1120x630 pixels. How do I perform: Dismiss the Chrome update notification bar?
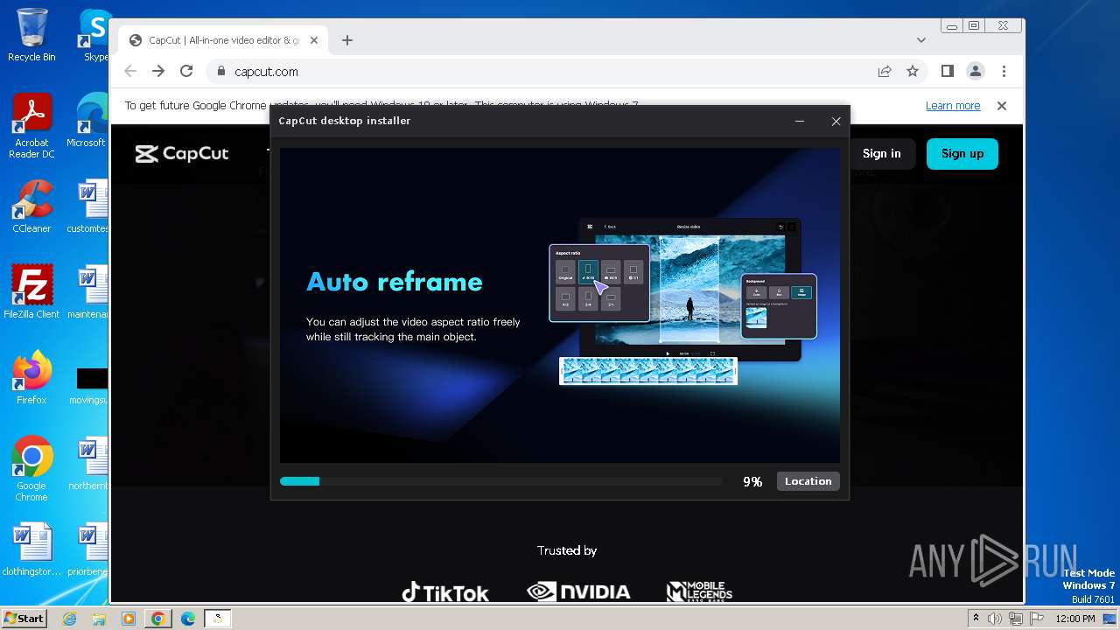(1002, 105)
